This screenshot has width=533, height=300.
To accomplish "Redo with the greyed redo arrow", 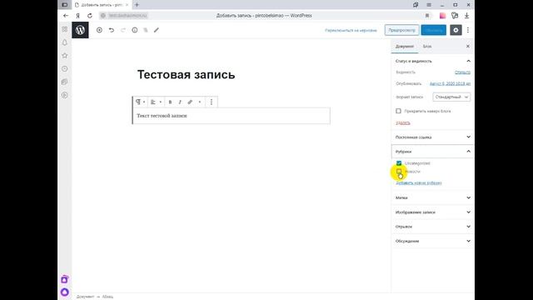I will click(x=123, y=30).
